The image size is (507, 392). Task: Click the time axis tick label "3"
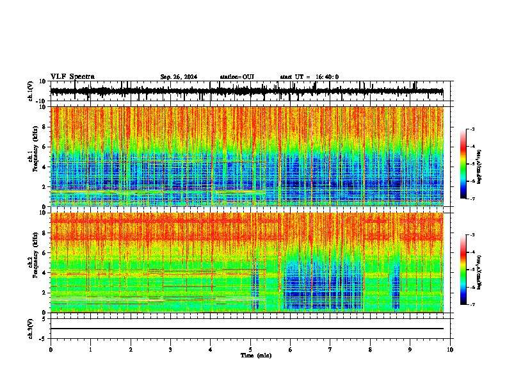pos(170,350)
